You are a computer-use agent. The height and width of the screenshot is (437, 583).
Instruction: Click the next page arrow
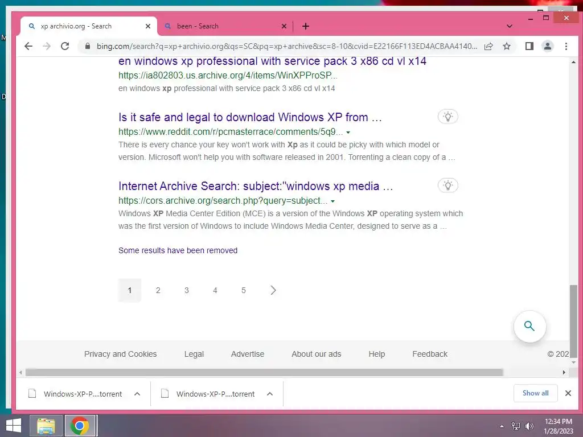coord(273,290)
